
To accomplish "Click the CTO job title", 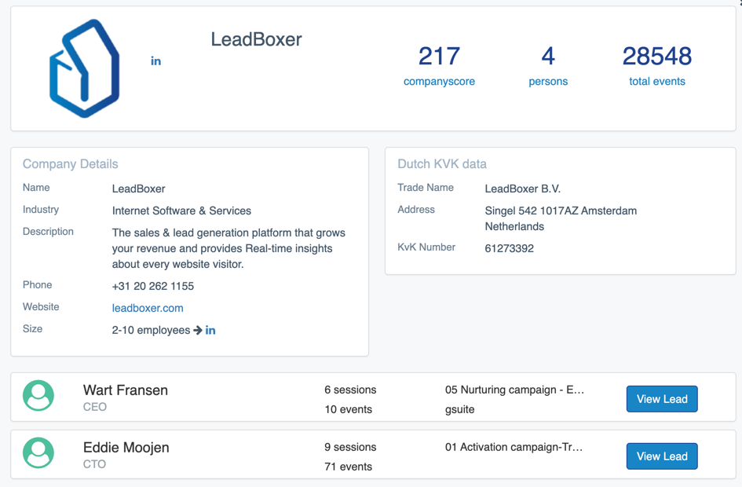I will (x=94, y=464).
